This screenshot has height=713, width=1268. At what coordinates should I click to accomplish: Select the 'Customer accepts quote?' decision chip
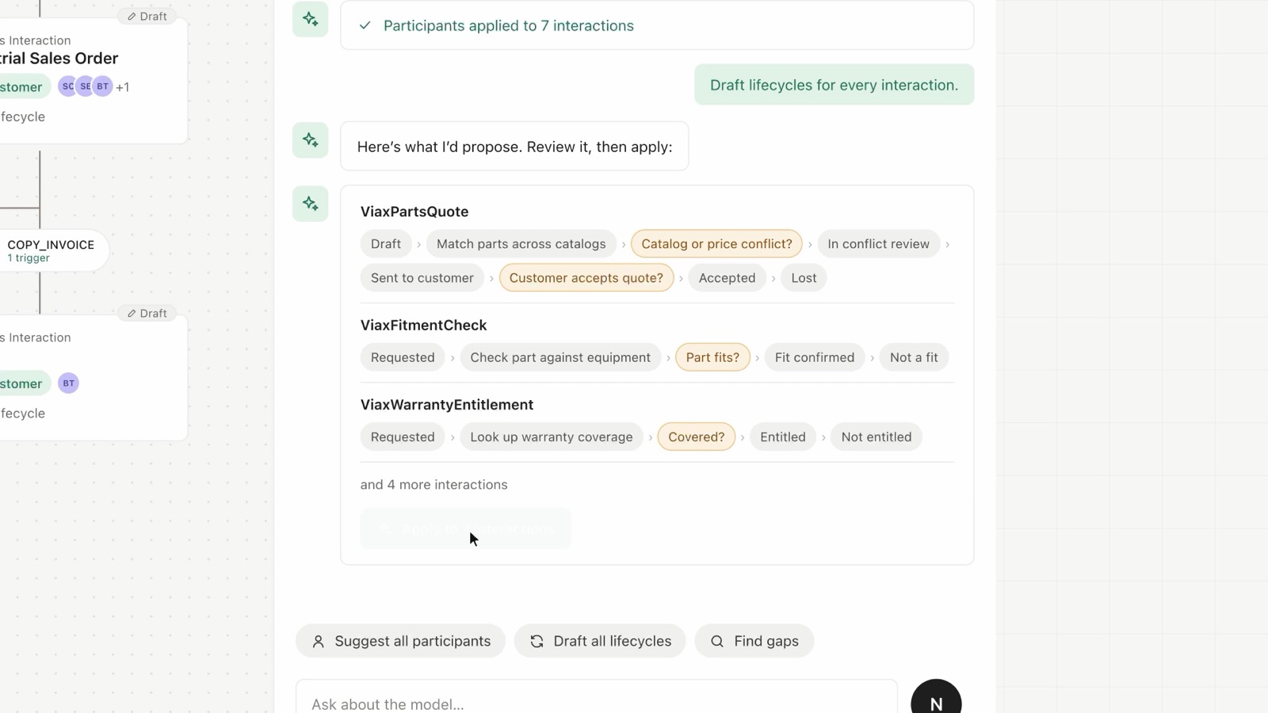586,278
